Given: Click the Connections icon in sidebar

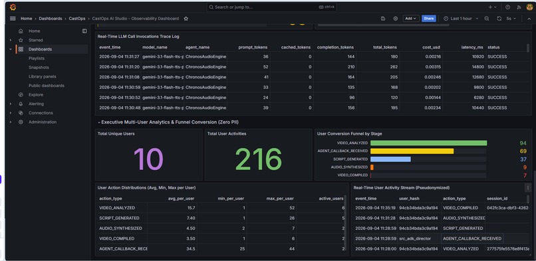Looking at the screenshot, I should 21,113.
